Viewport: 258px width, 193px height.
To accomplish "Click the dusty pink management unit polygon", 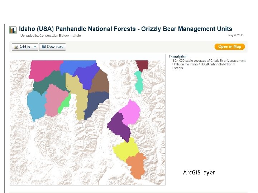I will [x=55, y=100].
